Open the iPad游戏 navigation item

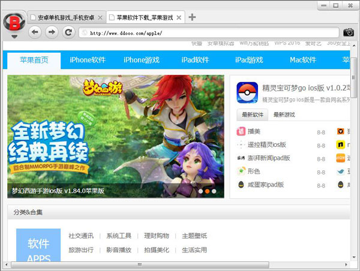point(249,60)
